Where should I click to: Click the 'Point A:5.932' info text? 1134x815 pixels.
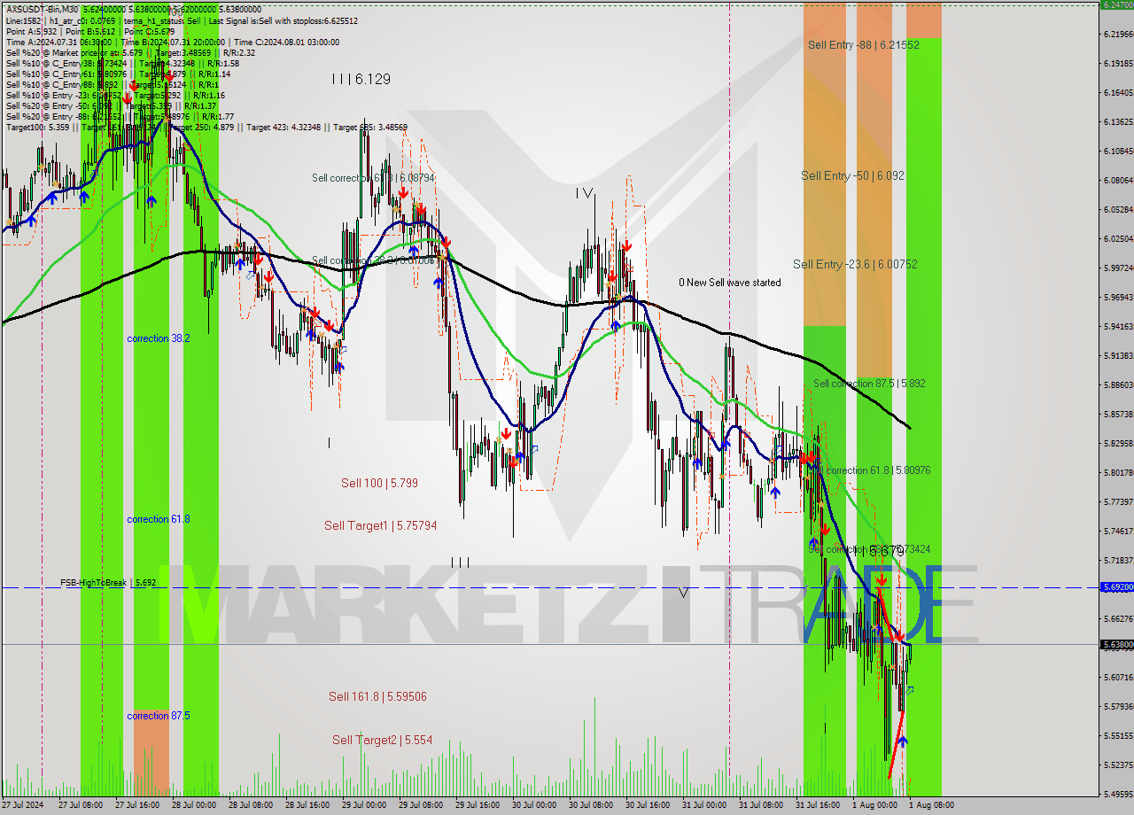pos(33,31)
